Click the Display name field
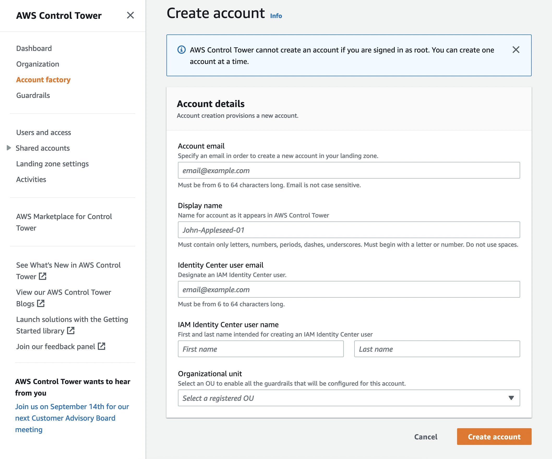Screen dimensions: 552x459 [x=349, y=230]
